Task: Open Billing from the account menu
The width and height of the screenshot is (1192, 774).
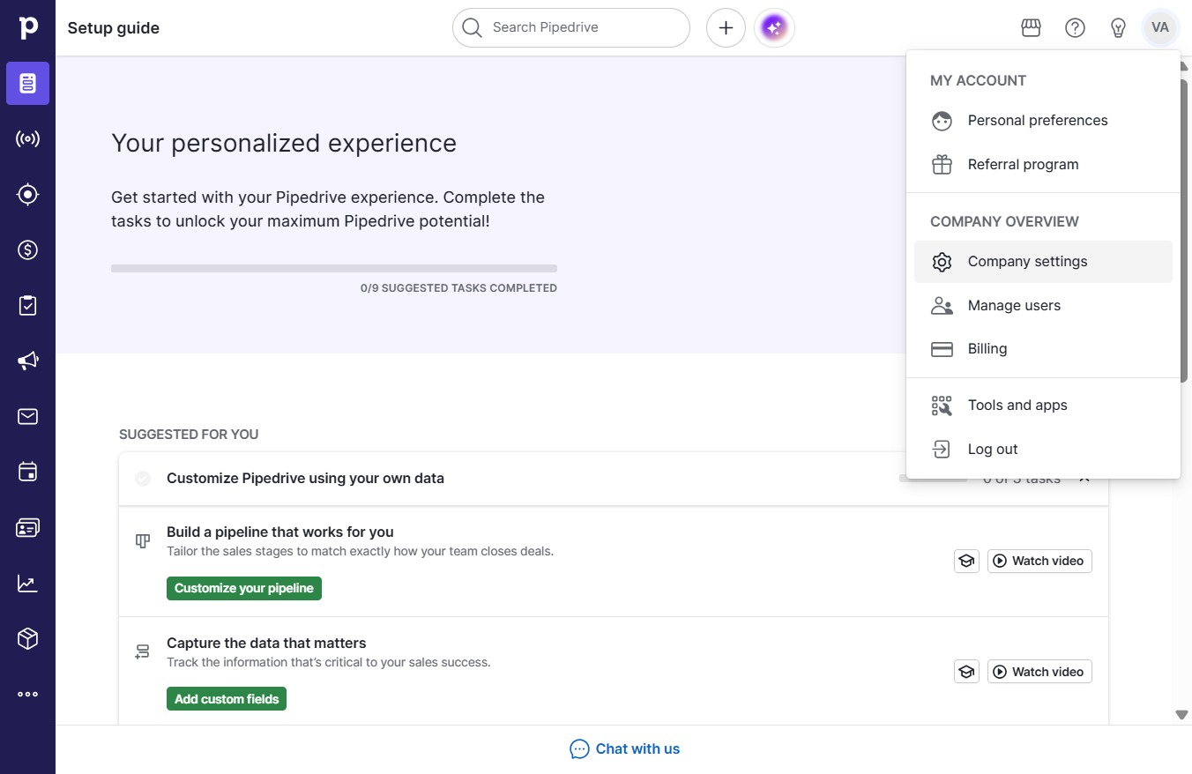Action: point(1043,349)
